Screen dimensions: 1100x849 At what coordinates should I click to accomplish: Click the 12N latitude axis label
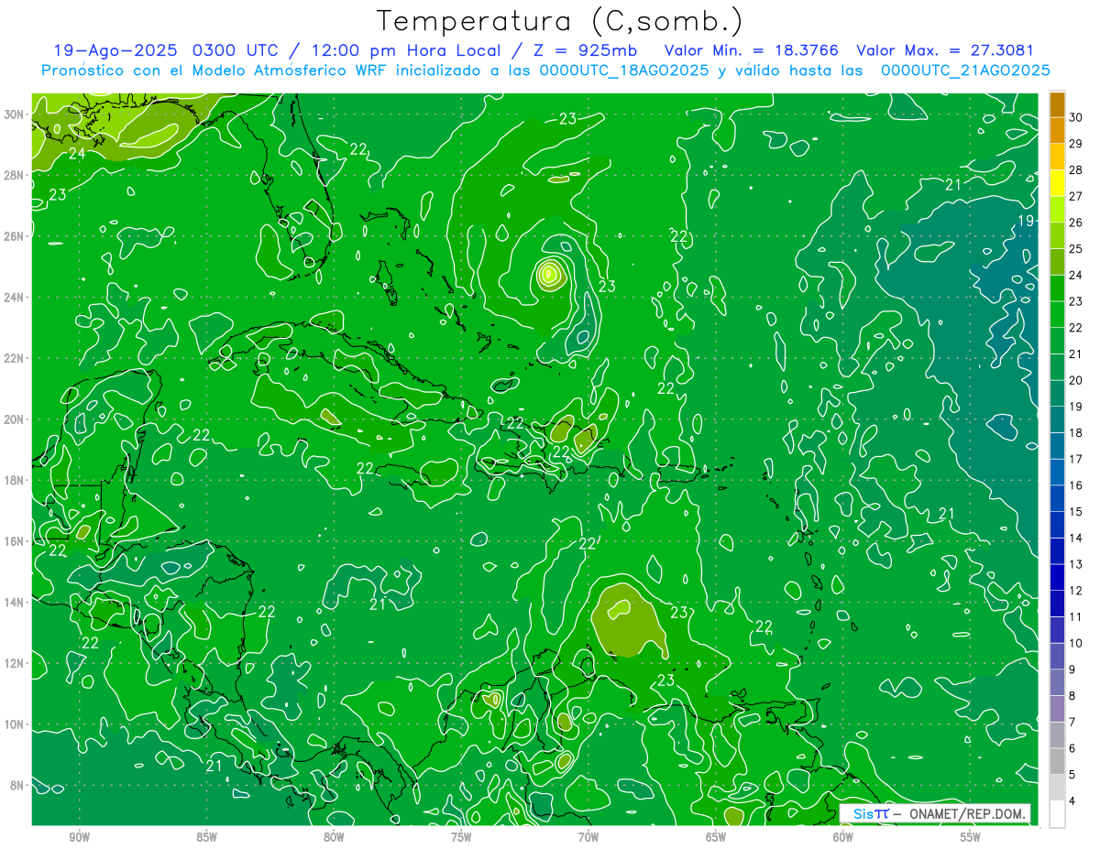click(14, 663)
